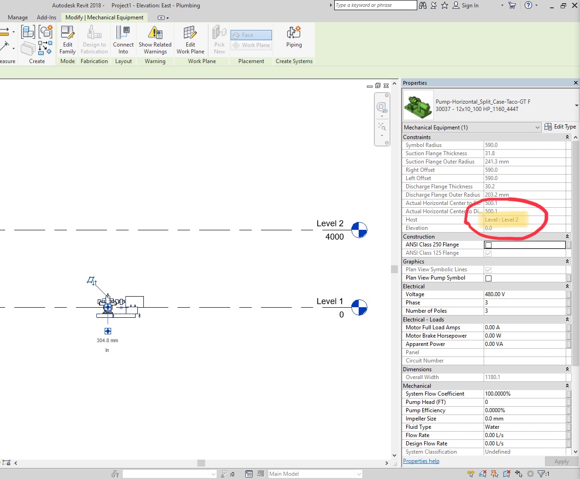Open the Main Model design options dropdown

[315, 473]
